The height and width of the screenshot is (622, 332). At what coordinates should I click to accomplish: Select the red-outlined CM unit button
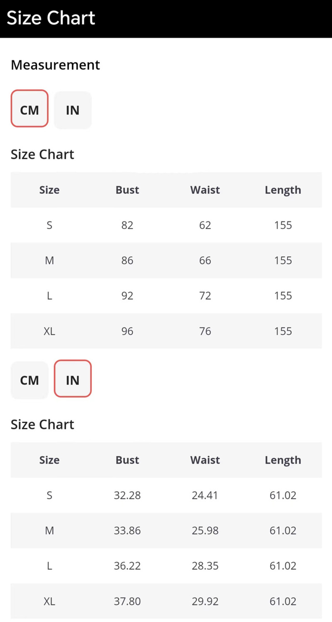pos(30,109)
